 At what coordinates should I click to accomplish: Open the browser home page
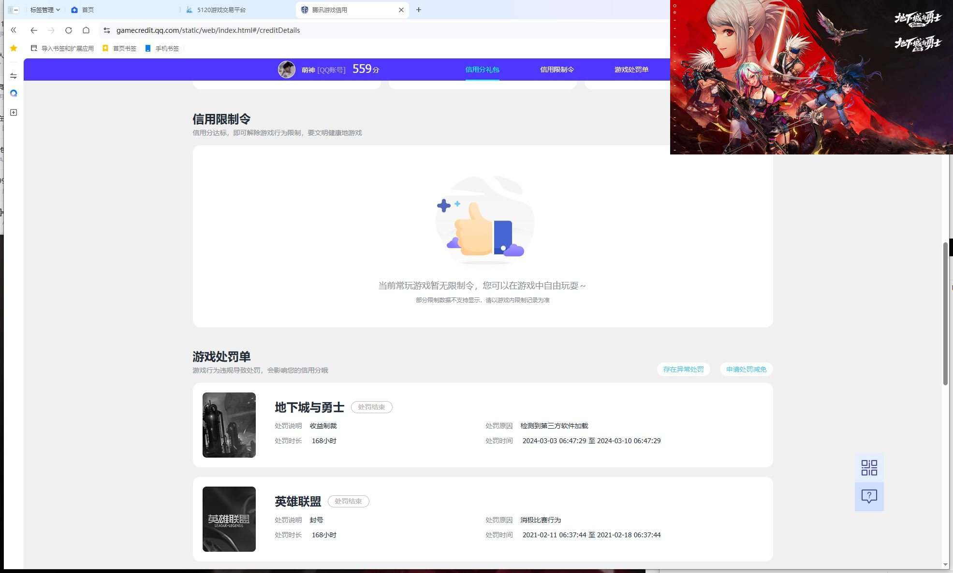coord(86,30)
